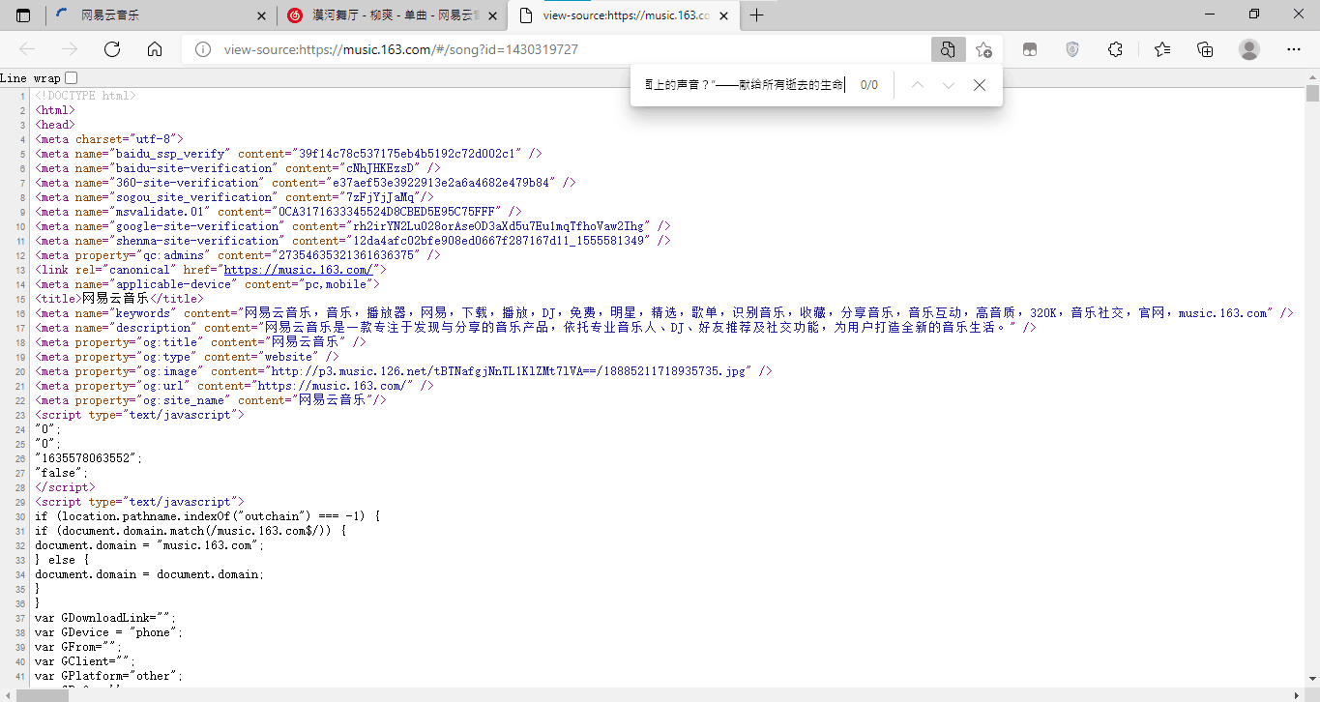Click in the find-on-page search field
This screenshot has height=702, width=1320.
[x=745, y=85]
